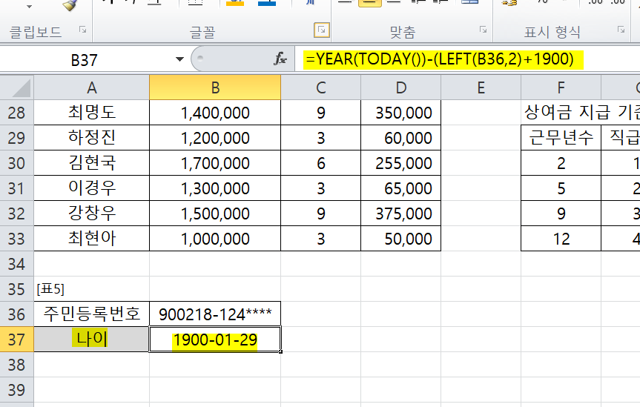Select column B header

click(215, 87)
